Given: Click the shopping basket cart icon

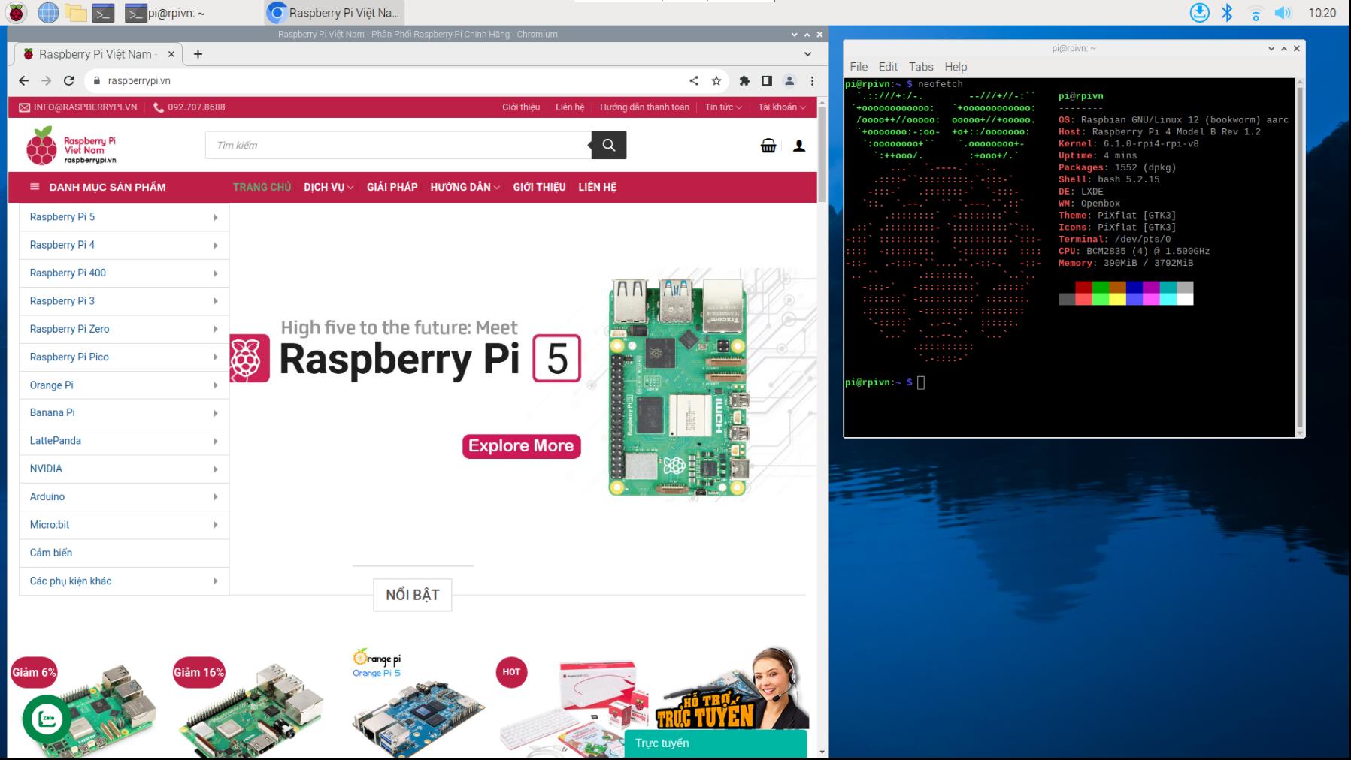Looking at the screenshot, I should click(x=768, y=146).
